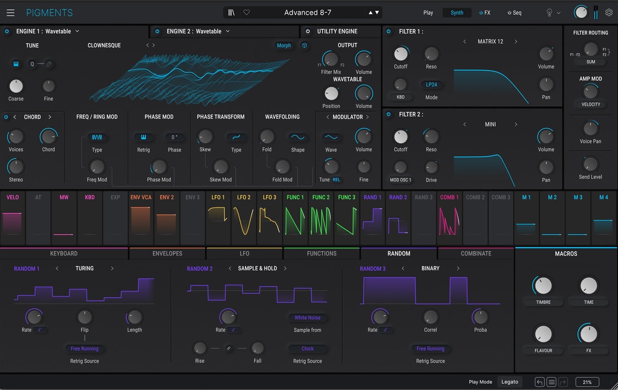Switch to the LFO tab
The image size is (618, 390).
[244, 254]
